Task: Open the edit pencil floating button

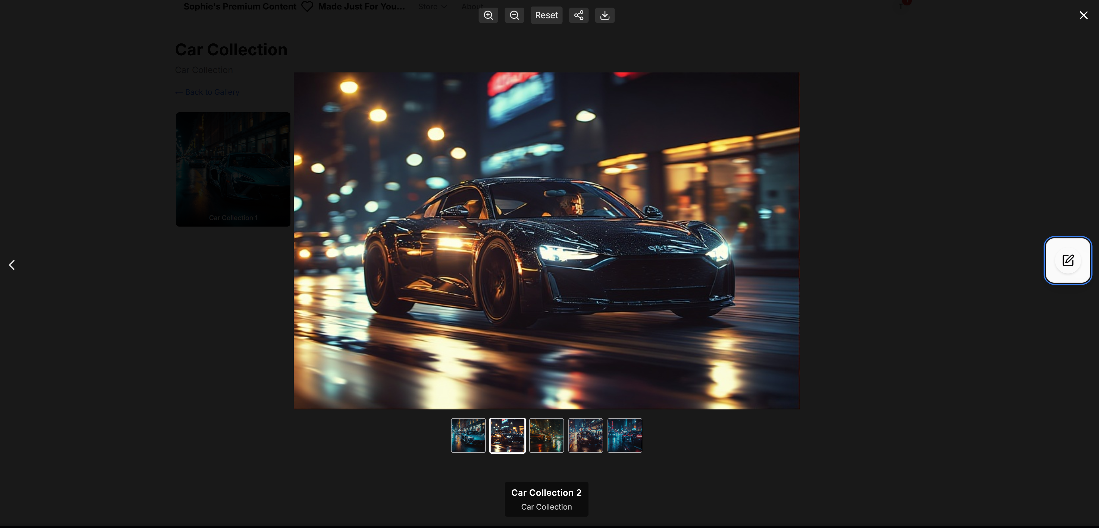Action: click(x=1067, y=260)
